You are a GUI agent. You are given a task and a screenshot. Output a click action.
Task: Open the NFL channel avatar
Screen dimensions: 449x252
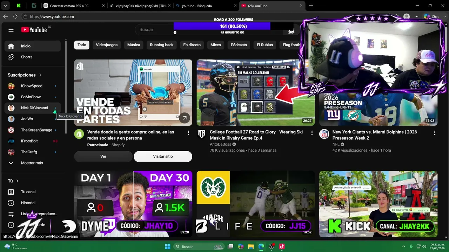pos(324,134)
